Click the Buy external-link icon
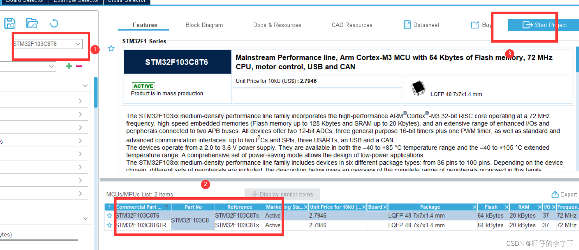The image size is (579, 250). (x=475, y=25)
